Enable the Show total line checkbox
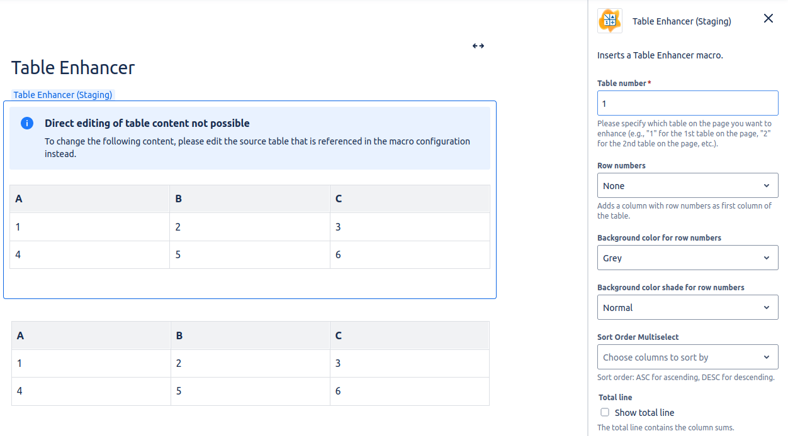788x436 pixels. pos(605,413)
